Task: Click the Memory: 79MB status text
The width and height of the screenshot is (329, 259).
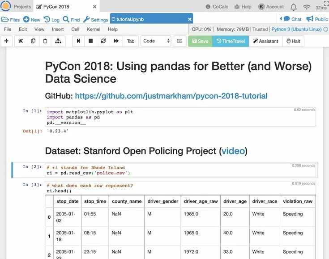Action: coord(232,29)
